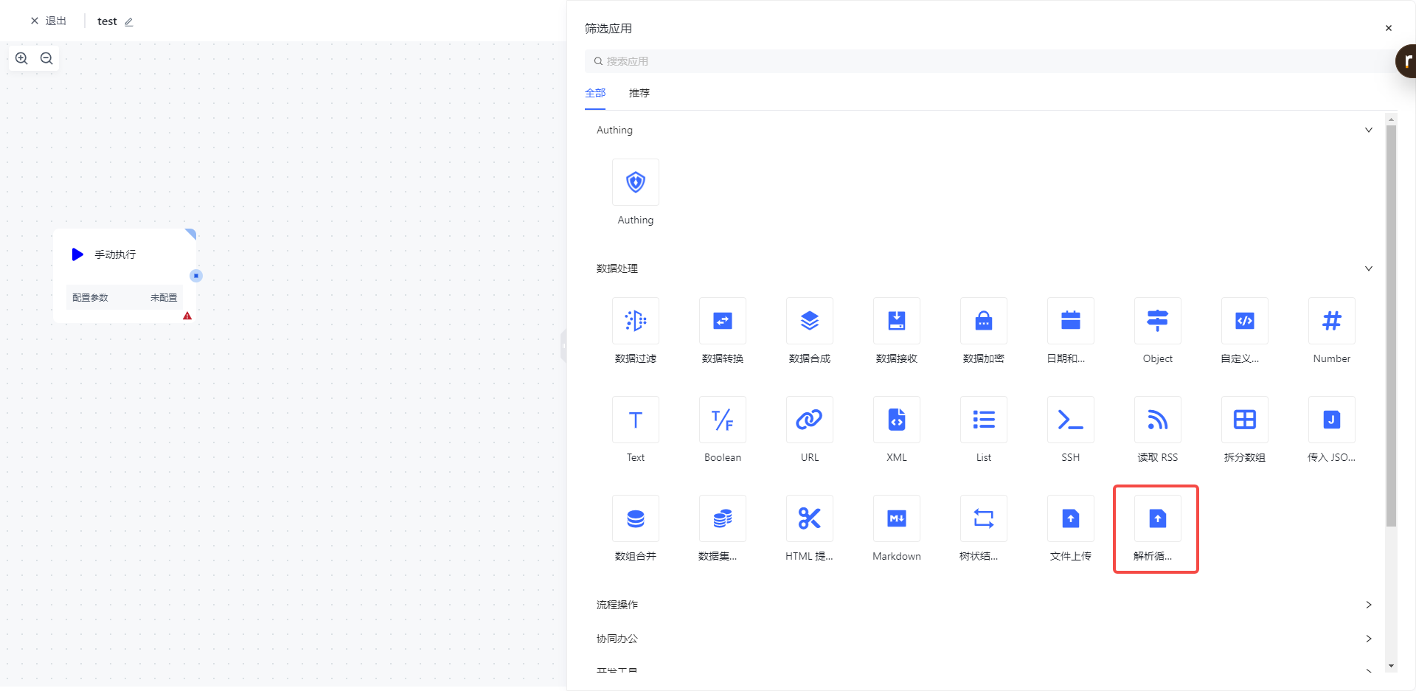This screenshot has height=691, width=1416.
Task: Switch to the 全部 tab
Action: click(x=595, y=93)
